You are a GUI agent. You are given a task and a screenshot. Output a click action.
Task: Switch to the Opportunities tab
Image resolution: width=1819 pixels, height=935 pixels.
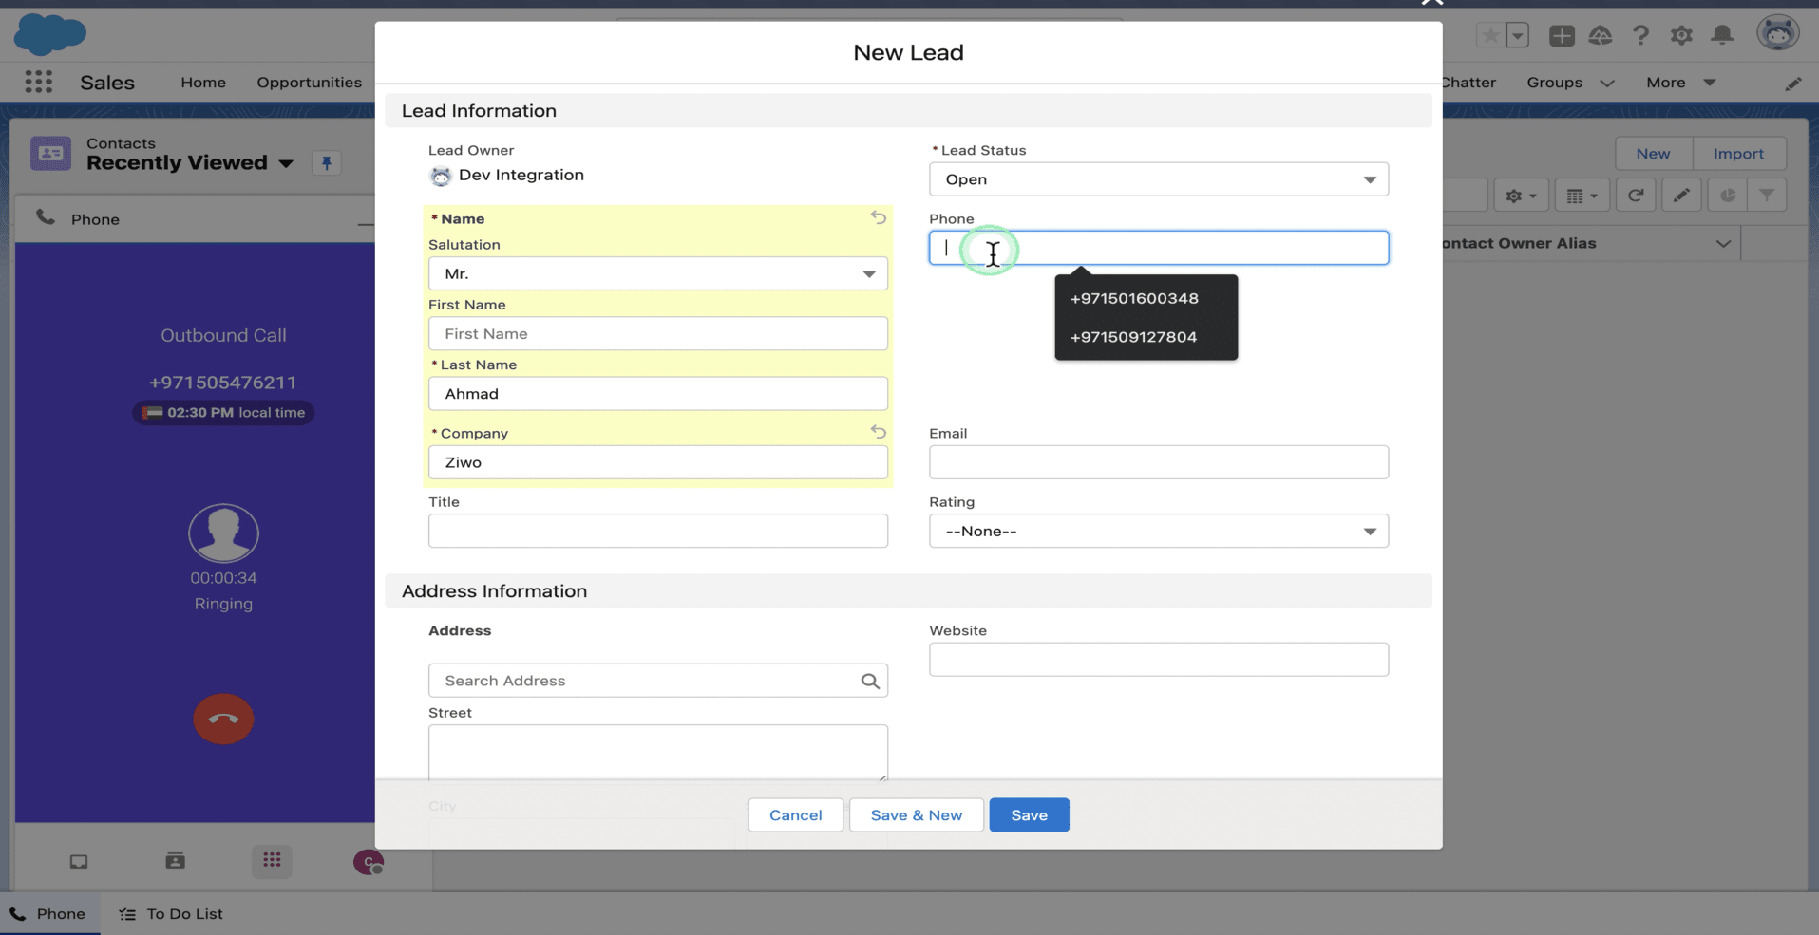click(309, 83)
